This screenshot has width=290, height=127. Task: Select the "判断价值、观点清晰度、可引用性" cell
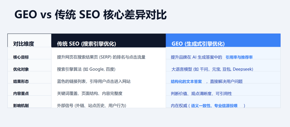tap(201, 93)
